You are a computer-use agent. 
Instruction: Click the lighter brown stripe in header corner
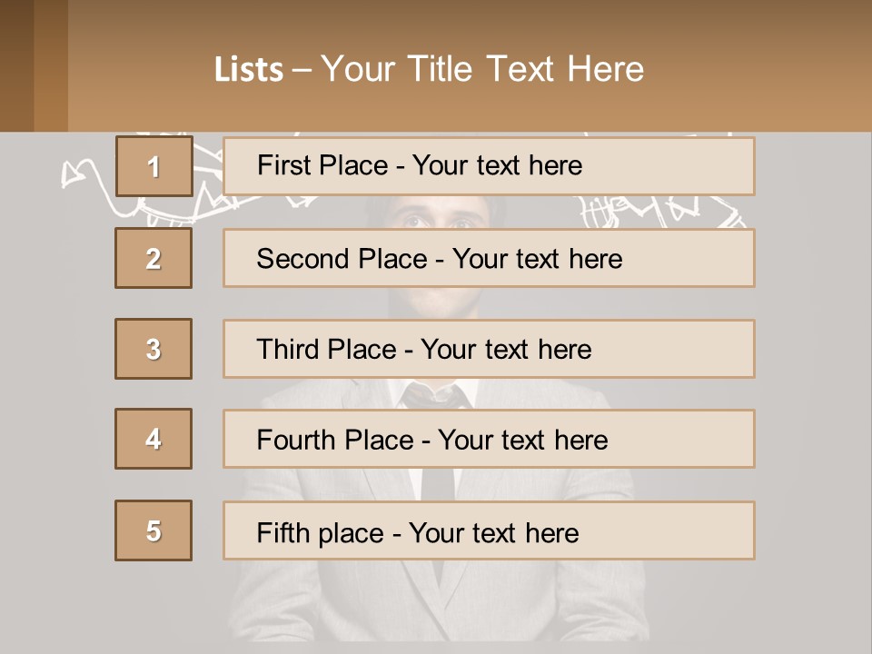(x=51, y=65)
